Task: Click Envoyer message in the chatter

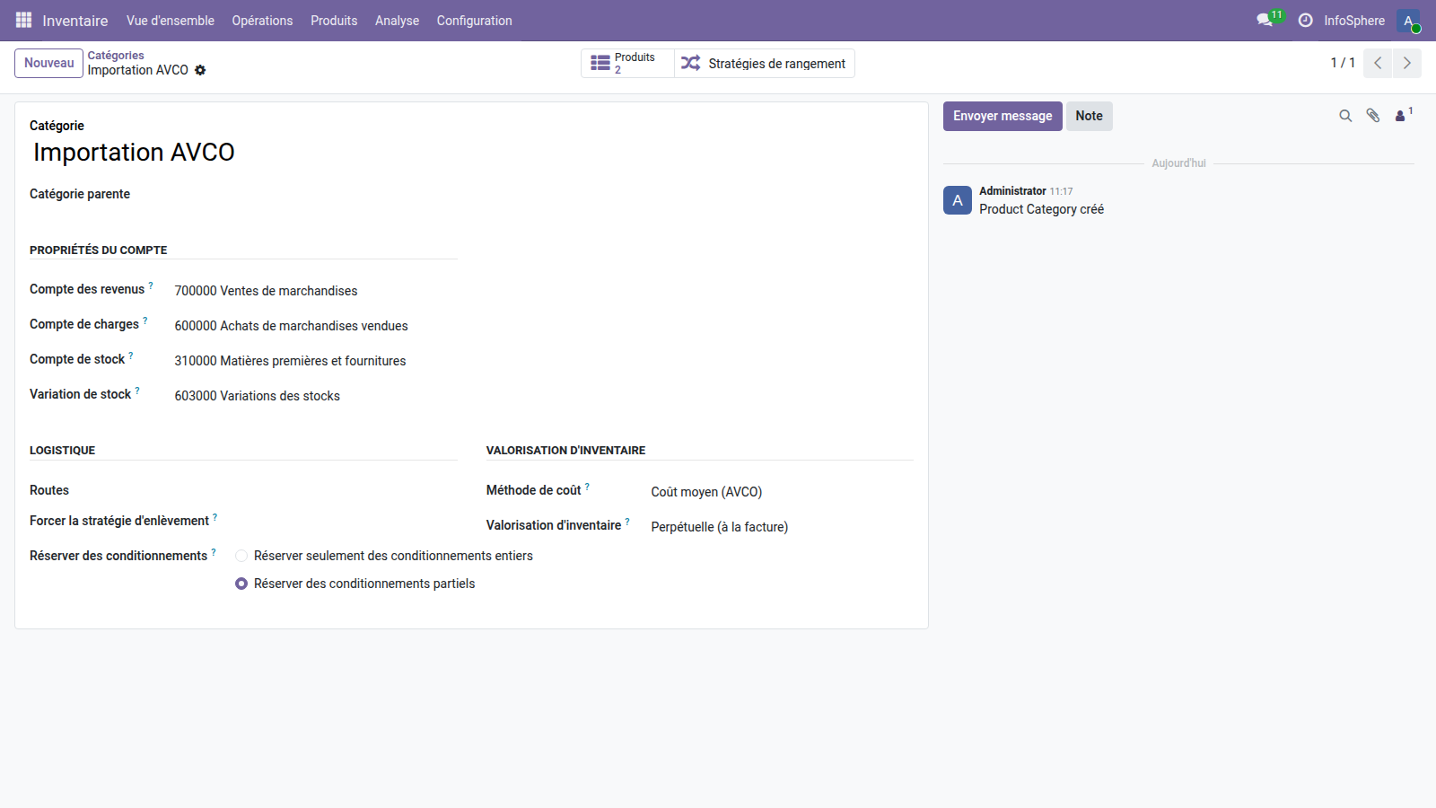Action: 1002,116
